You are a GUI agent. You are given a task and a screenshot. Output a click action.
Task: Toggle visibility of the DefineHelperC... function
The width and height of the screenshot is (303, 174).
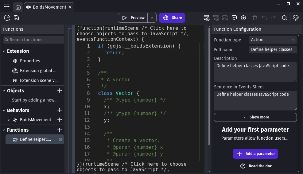(x=60, y=140)
